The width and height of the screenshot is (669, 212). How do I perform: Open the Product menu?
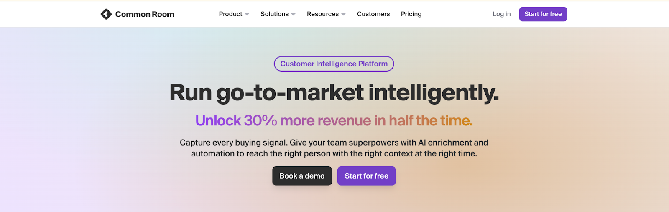[x=230, y=14]
